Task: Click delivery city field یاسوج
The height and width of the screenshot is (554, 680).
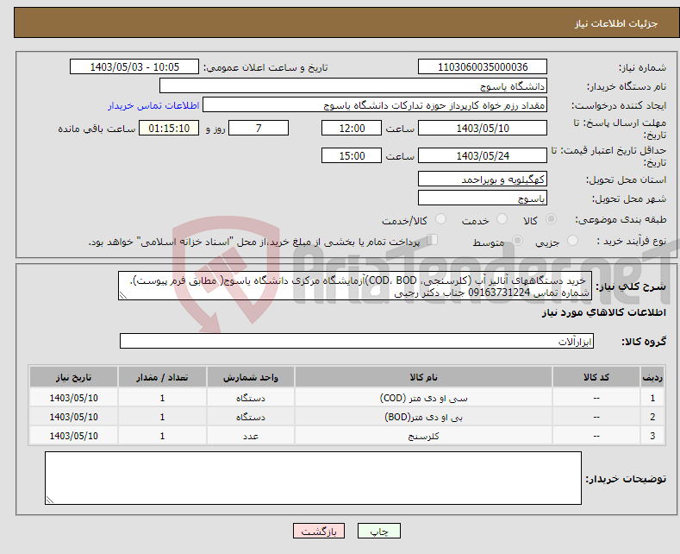Action: (483, 198)
